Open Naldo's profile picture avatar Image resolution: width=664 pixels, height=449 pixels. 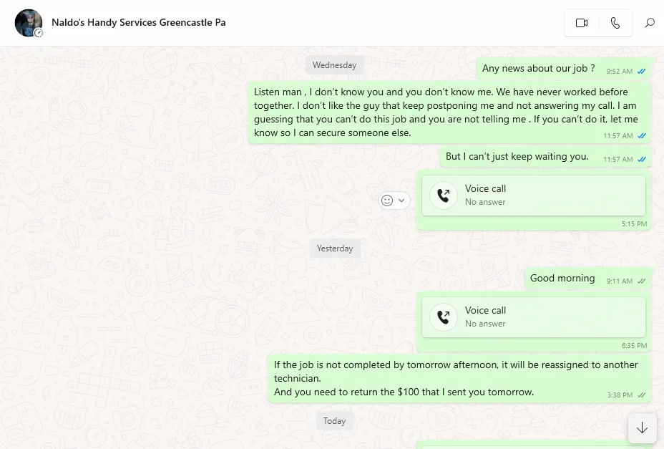[28, 22]
